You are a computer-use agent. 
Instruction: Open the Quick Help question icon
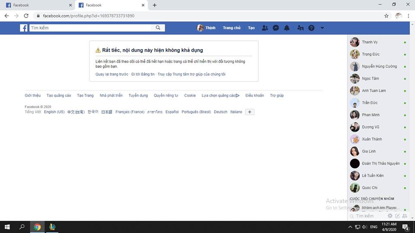(x=311, y=28)
